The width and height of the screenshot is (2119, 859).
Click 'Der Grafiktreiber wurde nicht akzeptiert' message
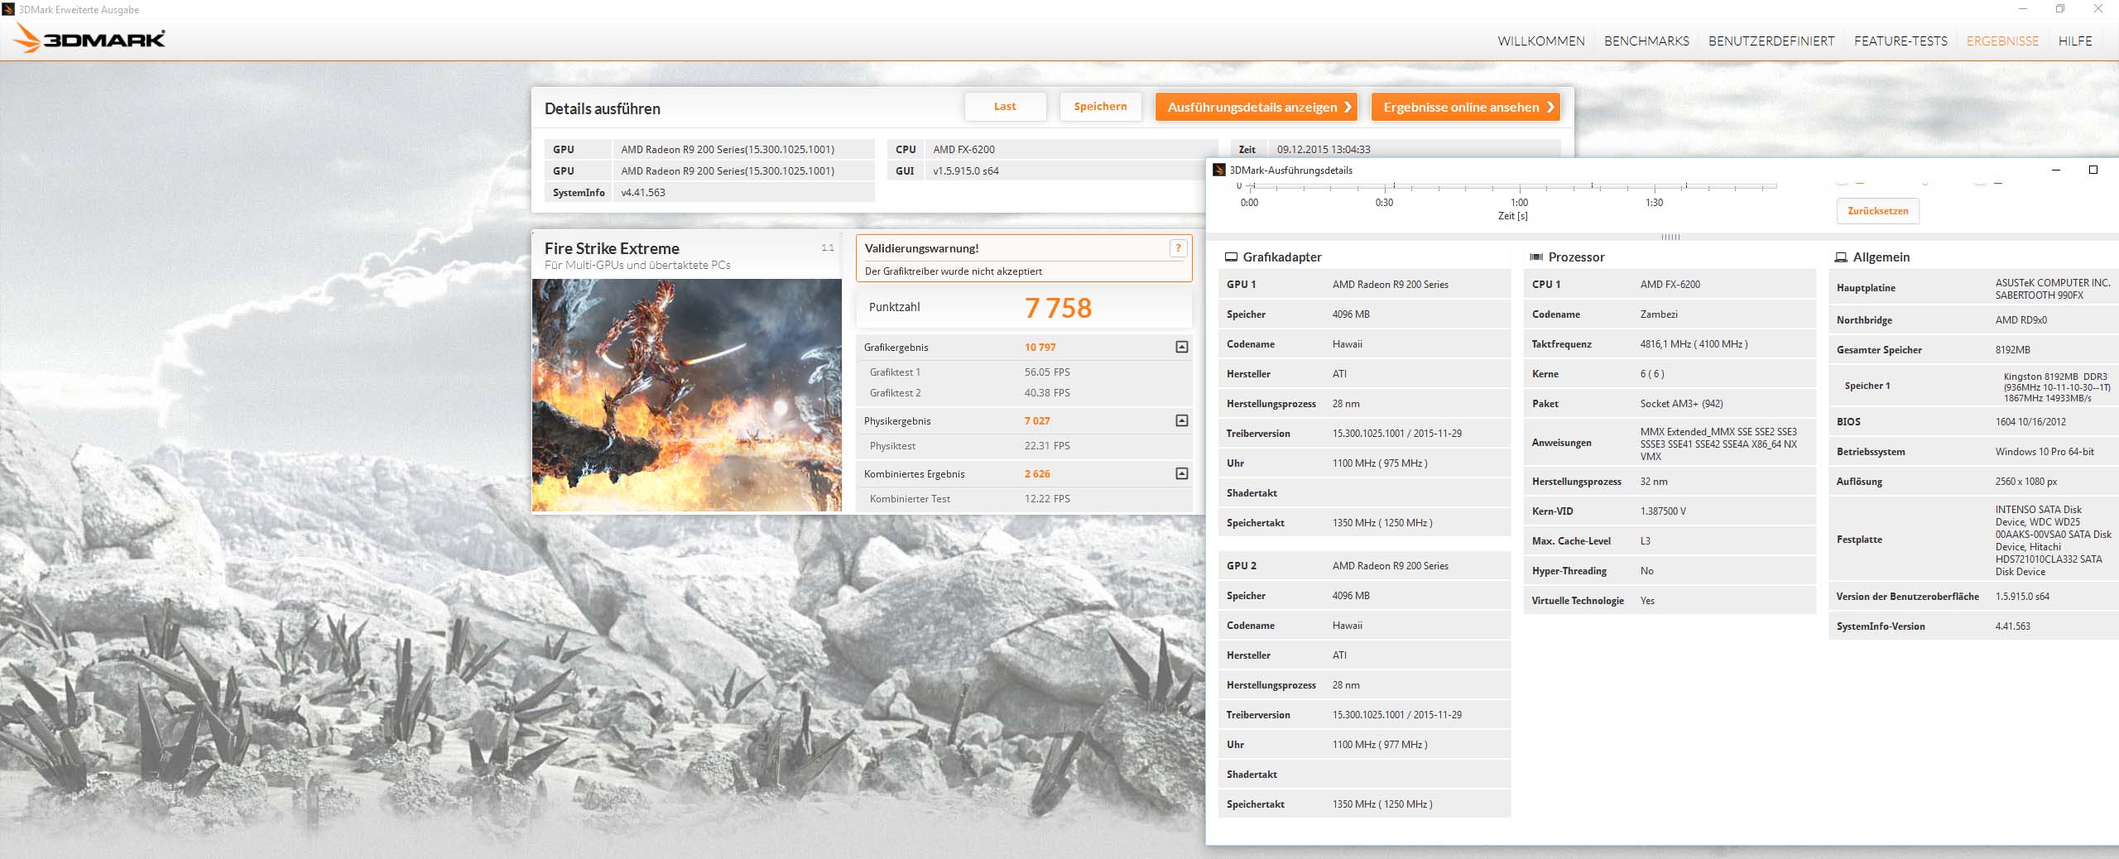[x=954, y=271]
